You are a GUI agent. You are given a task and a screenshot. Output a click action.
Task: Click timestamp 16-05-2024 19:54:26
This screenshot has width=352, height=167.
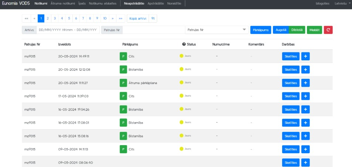pyautogui.click(x=74, y=110)
